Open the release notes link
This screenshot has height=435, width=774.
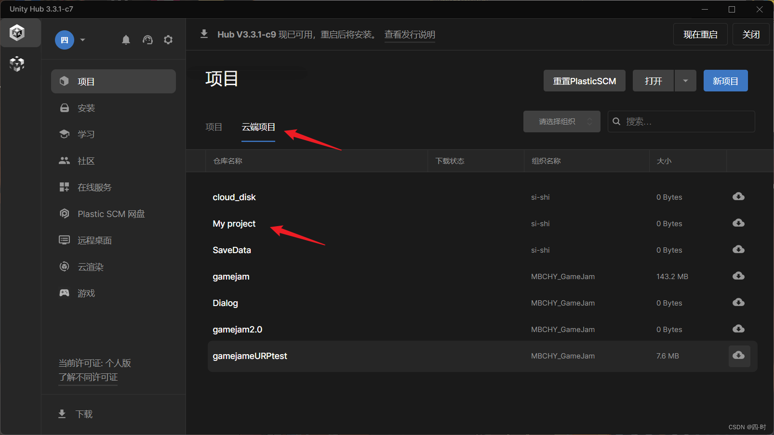click(410, 35)
